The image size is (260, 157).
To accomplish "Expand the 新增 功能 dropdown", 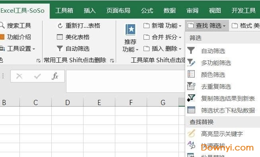I will tap(180, 26).
